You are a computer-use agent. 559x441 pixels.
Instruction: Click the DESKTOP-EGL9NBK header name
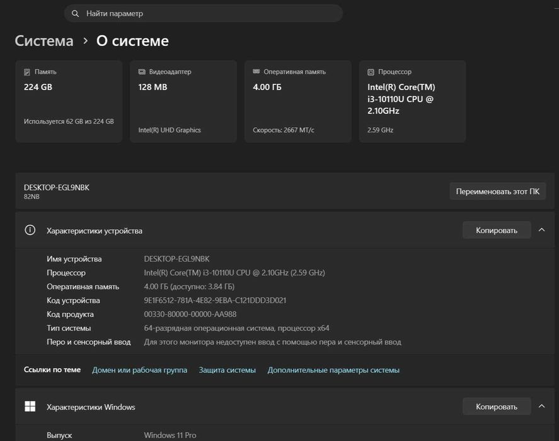(57, 188)
